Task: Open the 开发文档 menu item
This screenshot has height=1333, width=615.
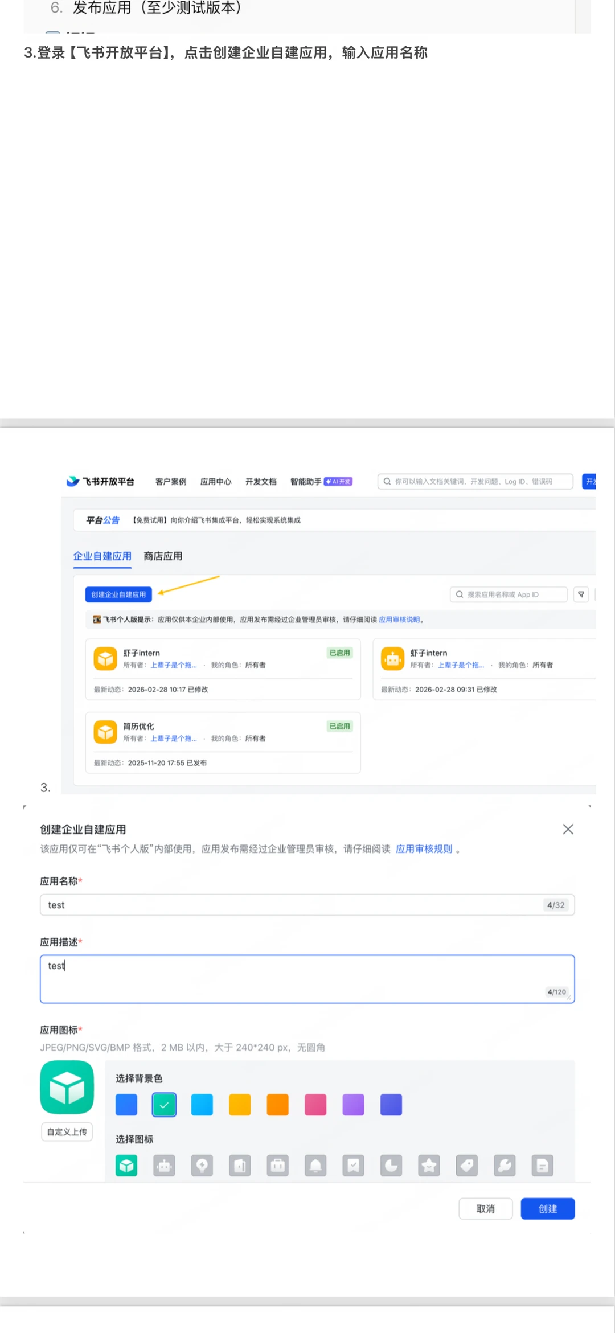Action: coord(261,482)
